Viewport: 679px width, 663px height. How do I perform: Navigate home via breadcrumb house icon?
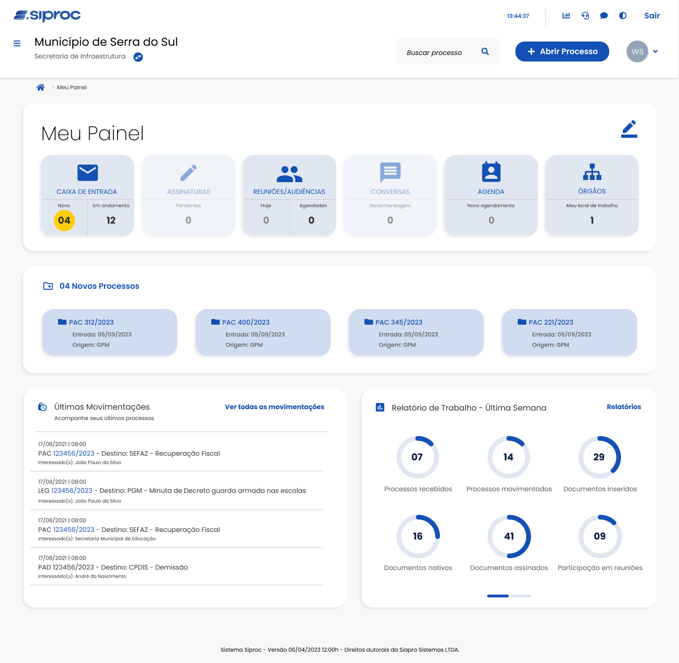pyautogui.click(x=41, y=87)
